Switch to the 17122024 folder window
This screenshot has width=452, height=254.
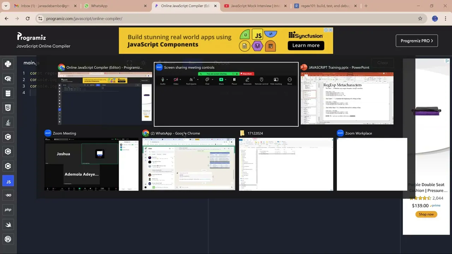[x=286, y=161]
